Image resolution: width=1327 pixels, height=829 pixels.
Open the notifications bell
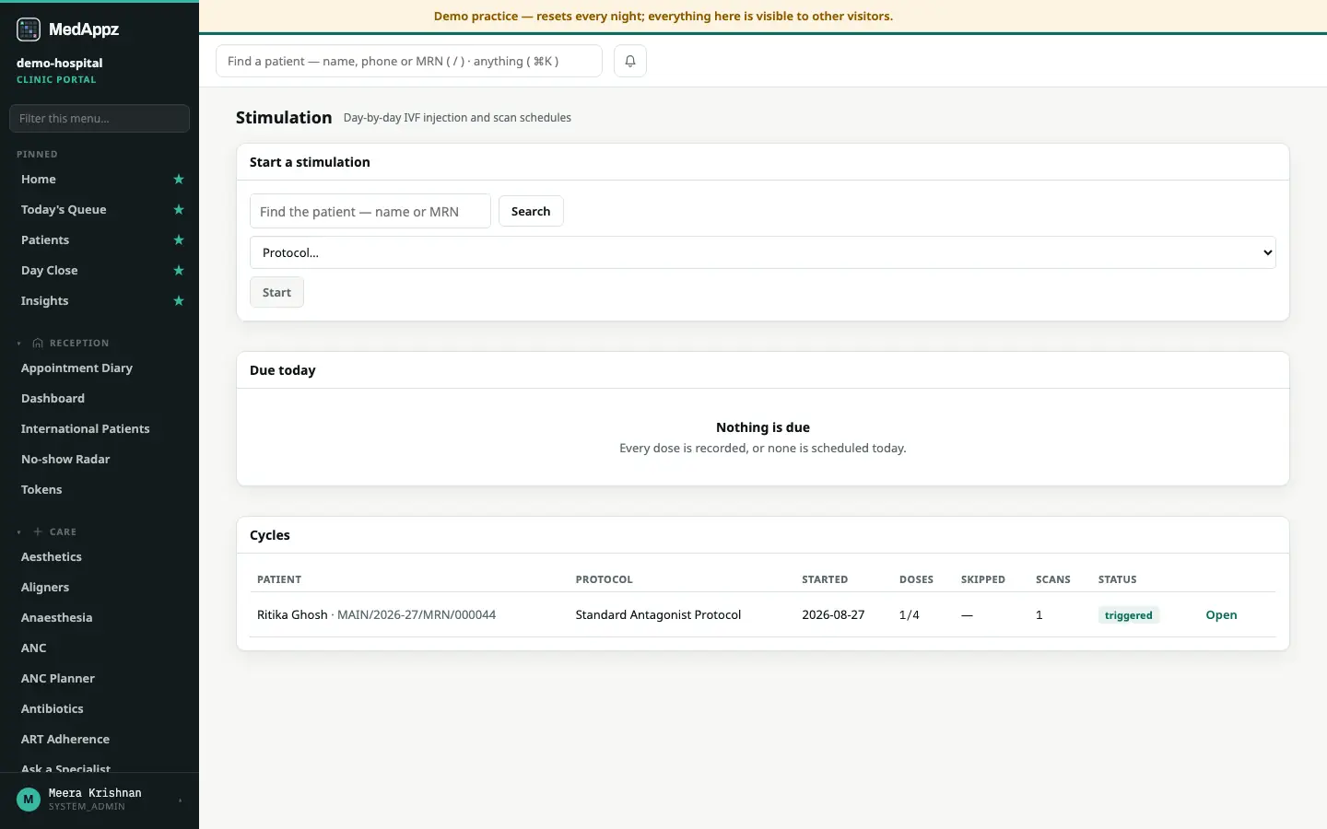pos(630,61)
